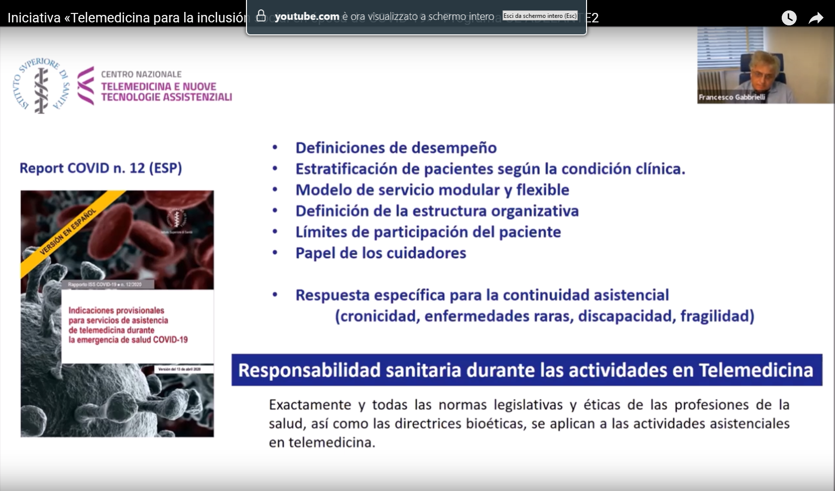Click the youtube.com fullscreen notification text
Screen dimensions: 835x491
click(384, 16)
